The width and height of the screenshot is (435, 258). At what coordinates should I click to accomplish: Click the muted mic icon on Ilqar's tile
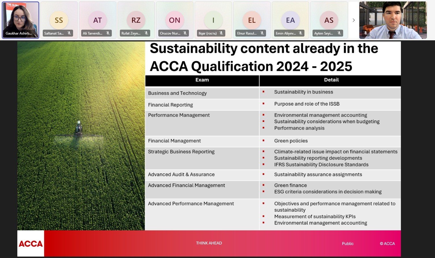click(x=221, y=33)
